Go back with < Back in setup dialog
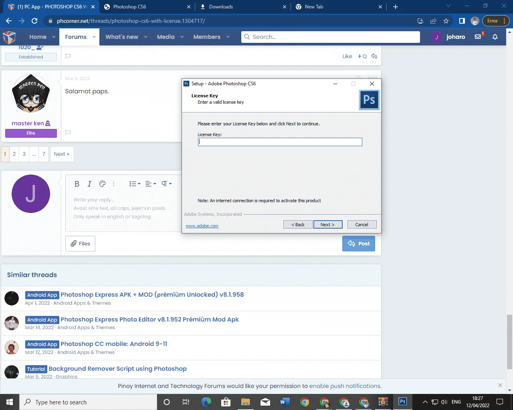Image resolution: width=513 pixels, height=410 pixels. pos(298,225)
